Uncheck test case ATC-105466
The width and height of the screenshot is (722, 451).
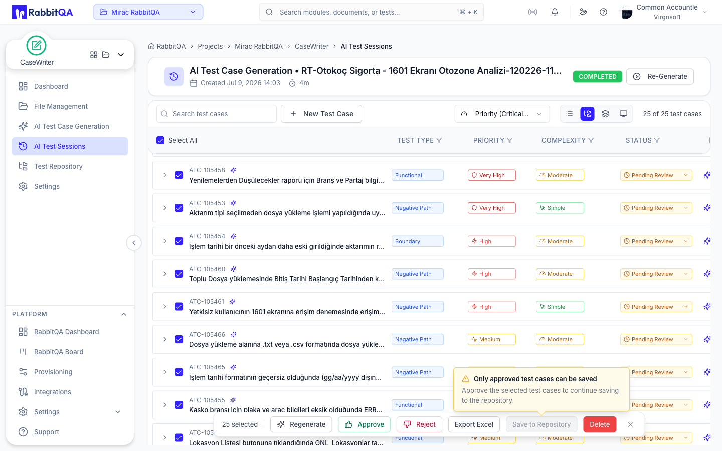pos(179,339)
